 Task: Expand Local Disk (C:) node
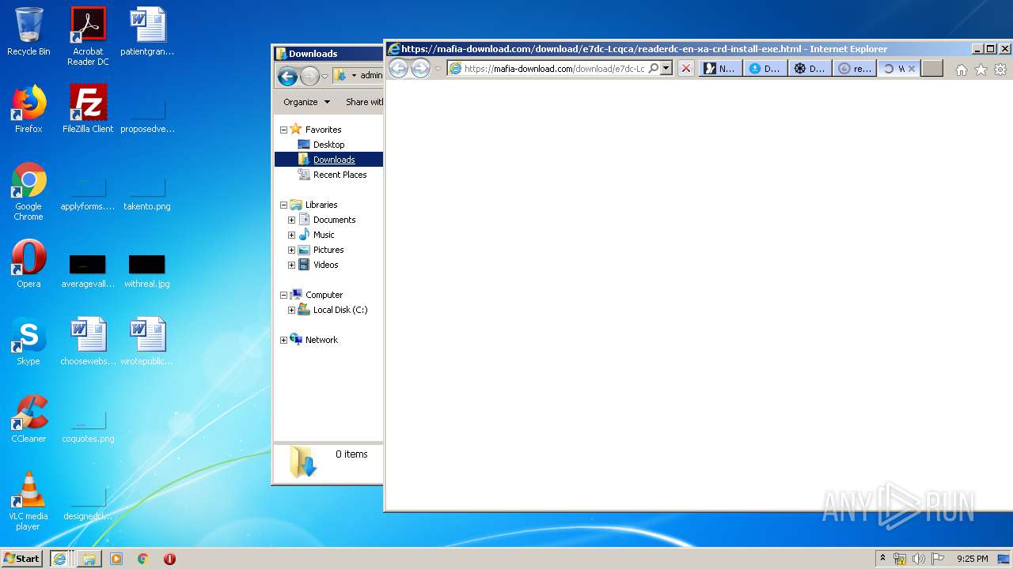coord(291,310)
